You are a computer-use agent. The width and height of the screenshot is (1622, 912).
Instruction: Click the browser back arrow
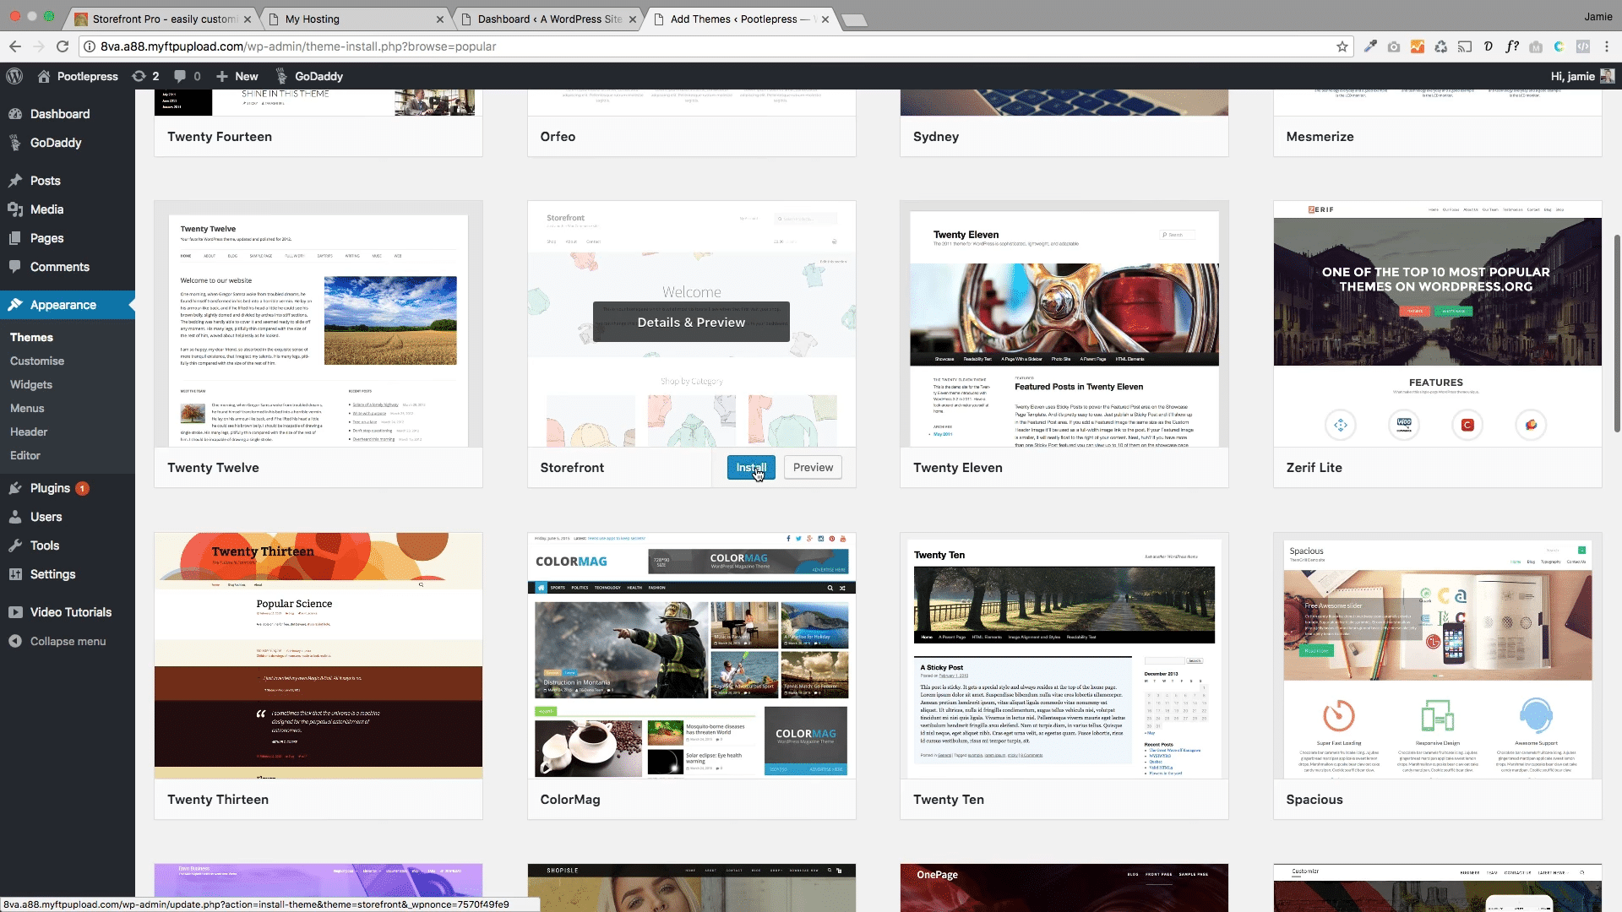[14, 46]
